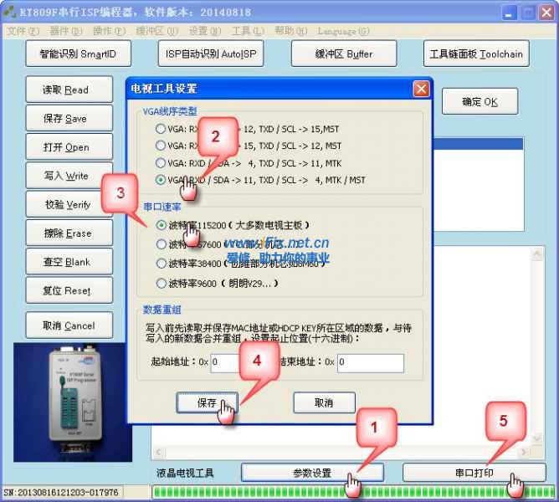This screenshot has height=502, width=559.
Task: Click the 工具链面板 Toolchain button
Action: pos(475,54)
